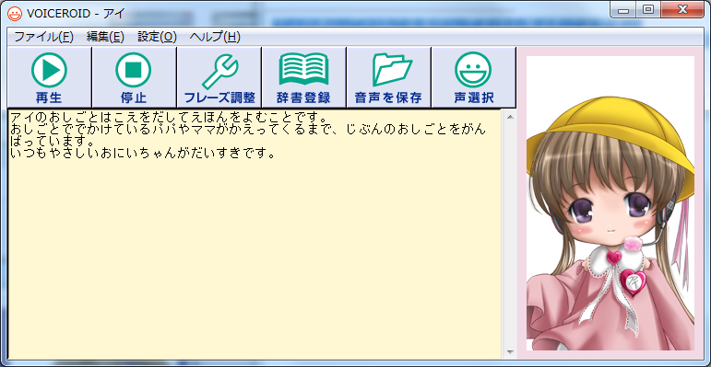
Task: Open the 設定(O) menu
Action: tap(157, 37)
